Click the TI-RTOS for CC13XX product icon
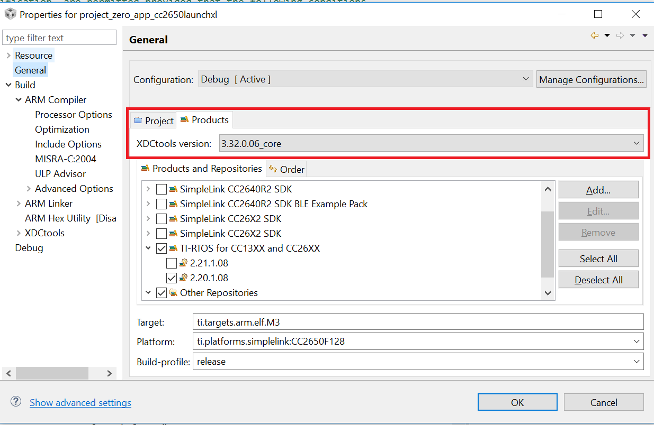Image resolution: width=654 pixels, height=425 pixels. pos(173,248)
